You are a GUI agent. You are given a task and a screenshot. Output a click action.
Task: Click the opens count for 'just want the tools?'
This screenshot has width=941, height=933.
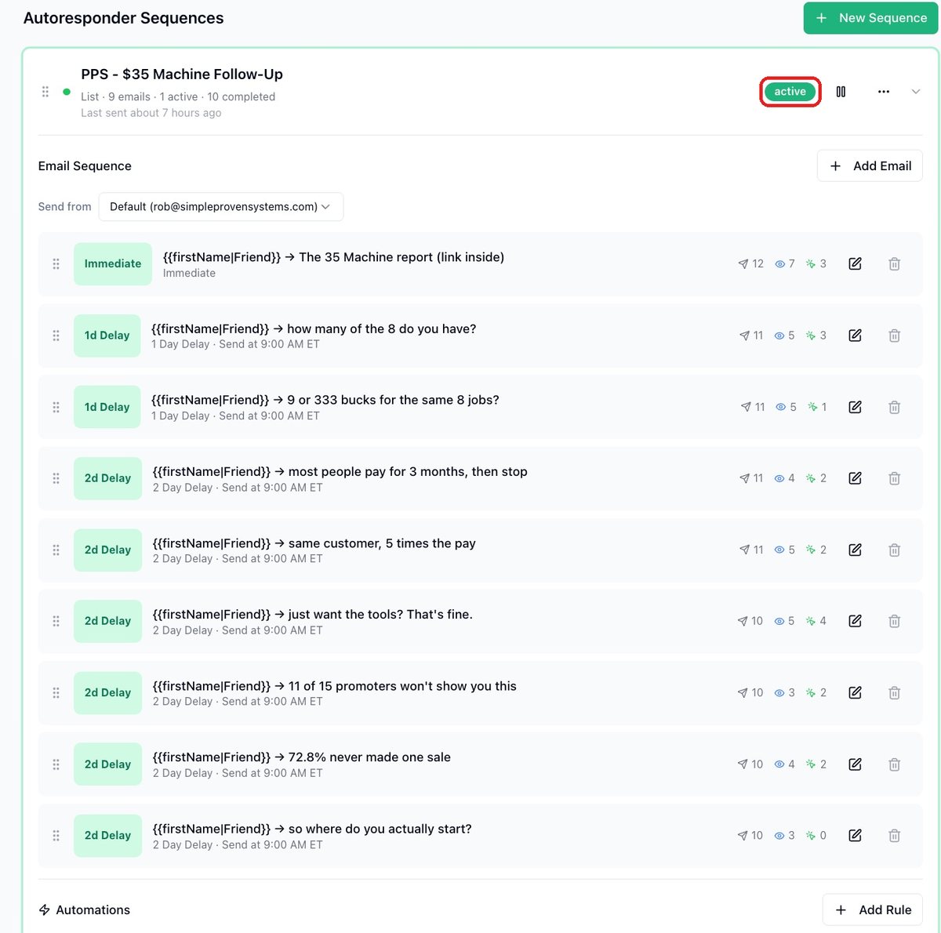coord(784,621)
